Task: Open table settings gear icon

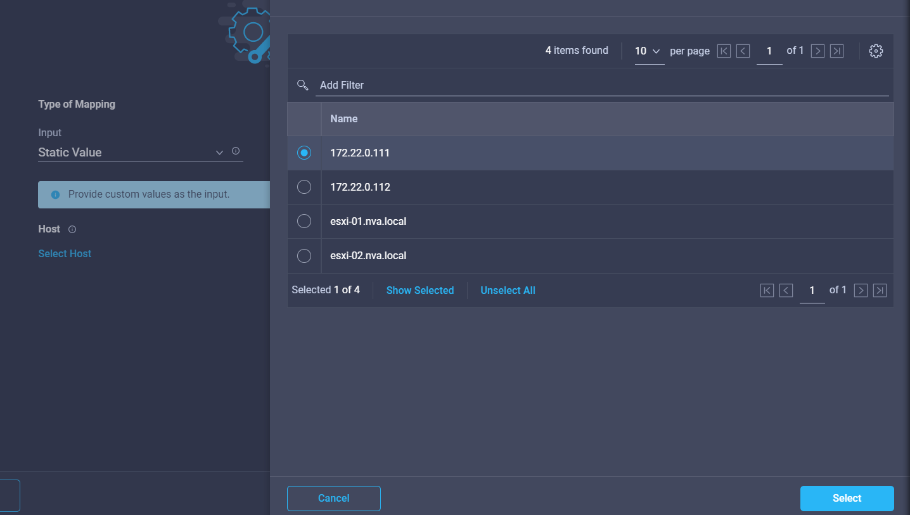Action: pos(876,51)
